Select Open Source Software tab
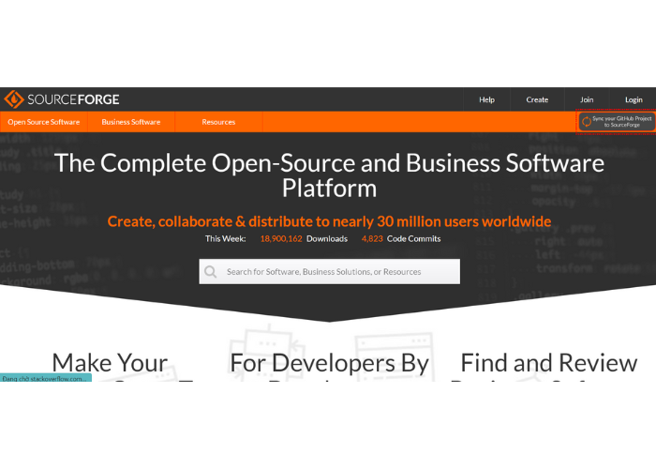The height and width of the screenshot is (469, 656). coord(43,122)
